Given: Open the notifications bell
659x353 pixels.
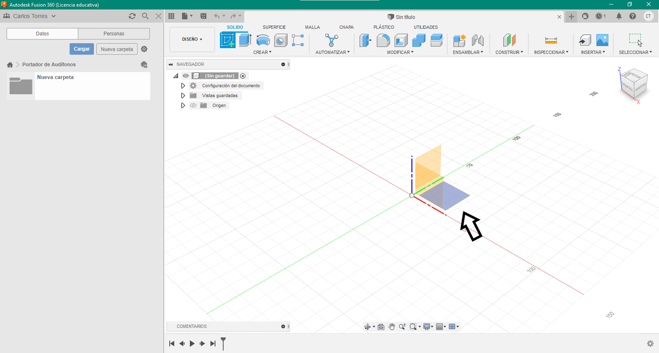Looking at the screenshot, I should tap(619, 16).
